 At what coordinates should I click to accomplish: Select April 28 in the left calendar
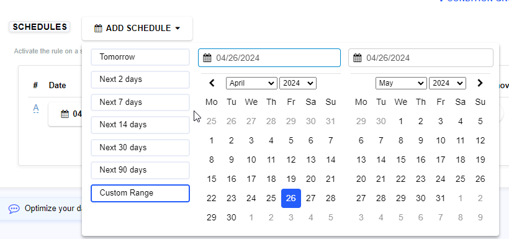[330, 198]
